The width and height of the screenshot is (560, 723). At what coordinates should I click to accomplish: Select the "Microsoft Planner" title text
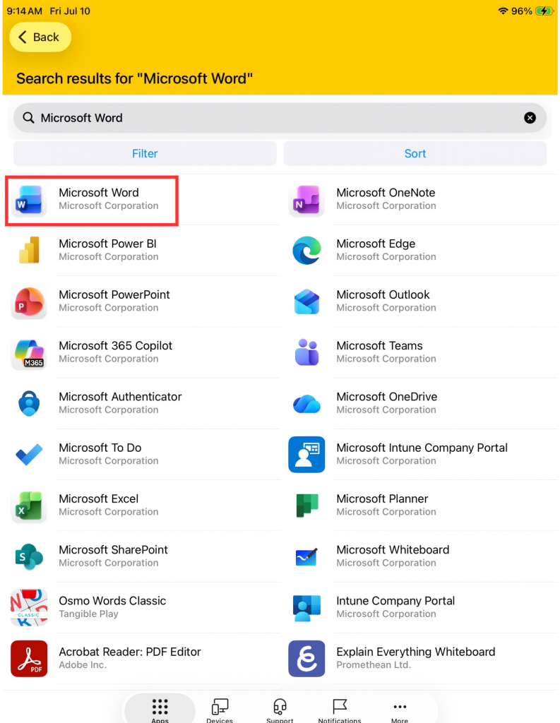tap(383, 499)
